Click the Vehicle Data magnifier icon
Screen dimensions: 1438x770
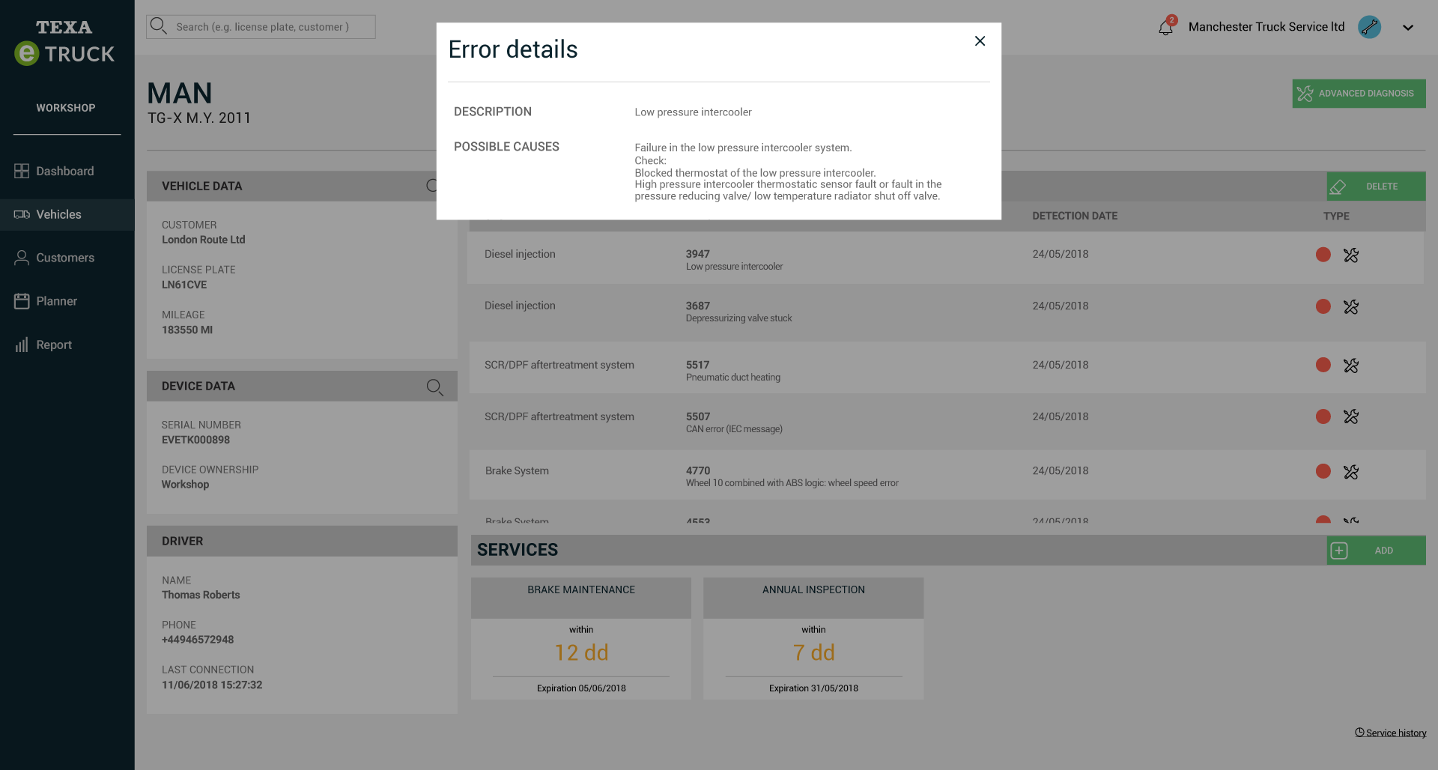point(431,186)
